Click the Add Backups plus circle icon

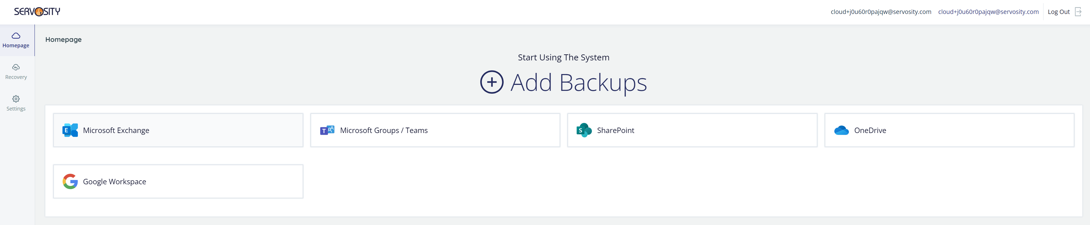pos(492,82)
